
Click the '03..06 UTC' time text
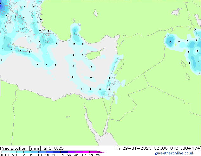[x=166, y=148]
